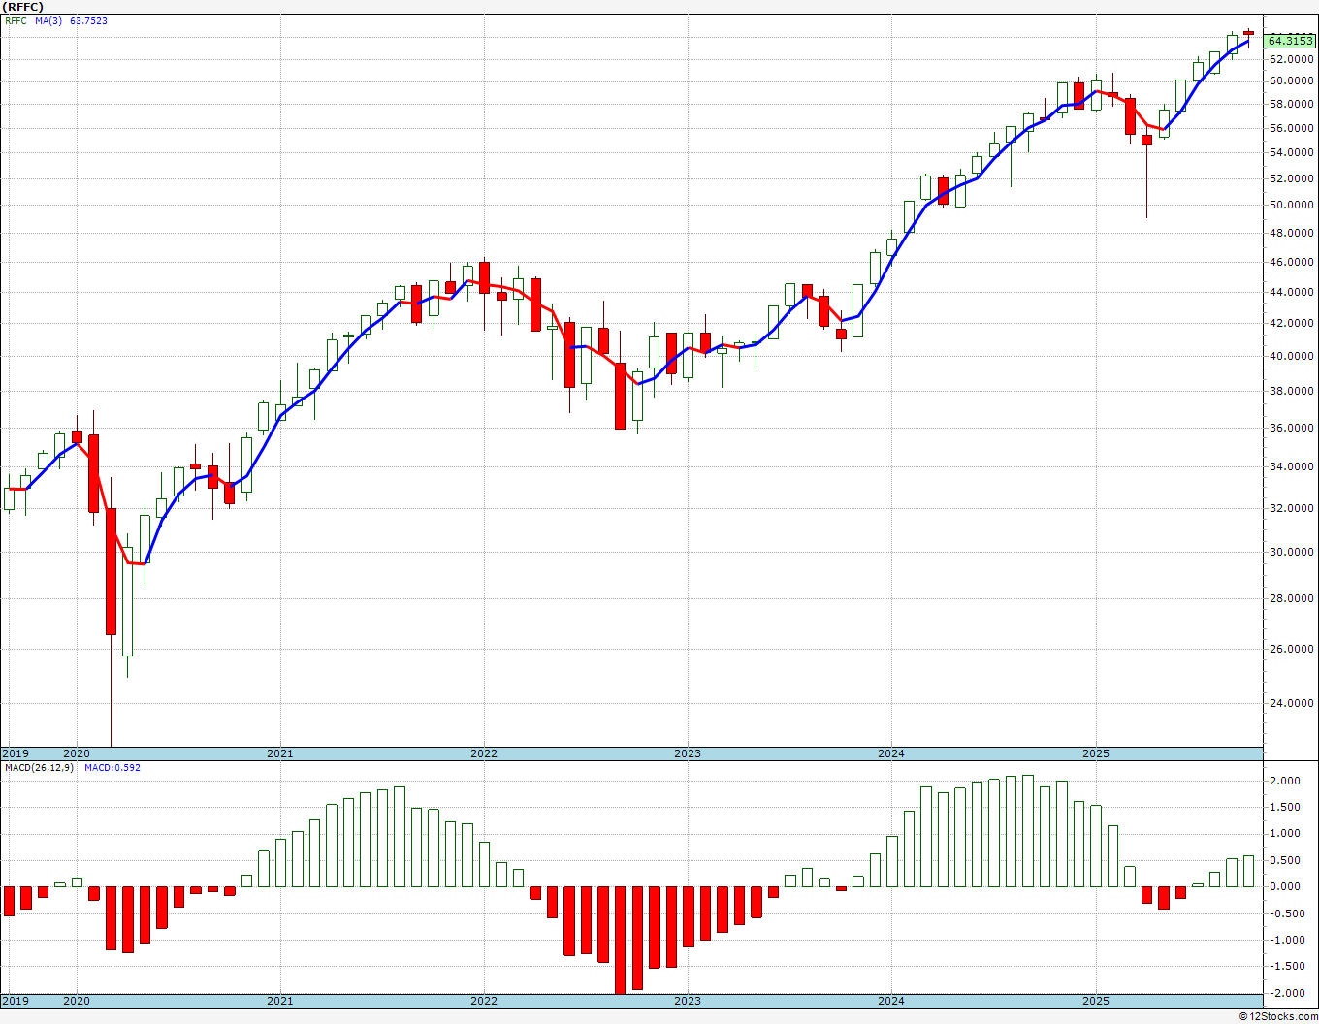Select the 42.0000 price axis label
Image resolution: width=1319 pixels, height=1024 pixels.
1291,323
